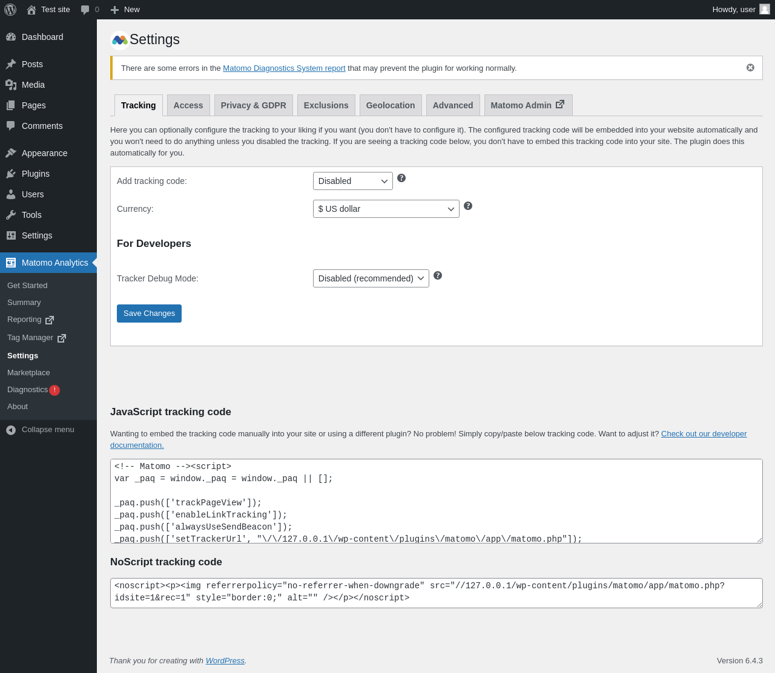Show help for Tracker Debug Mode
The height and width of the screenshot is (673, 775).
[438, 275]
